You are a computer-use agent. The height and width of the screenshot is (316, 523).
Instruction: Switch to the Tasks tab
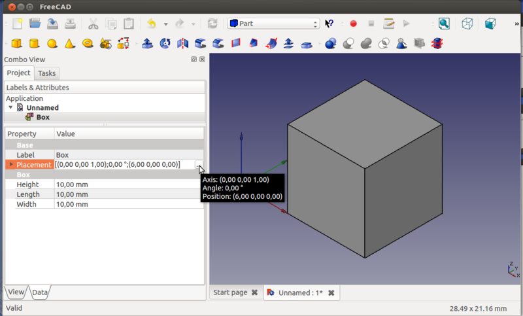pyautogui.click(x=46, y=73)
